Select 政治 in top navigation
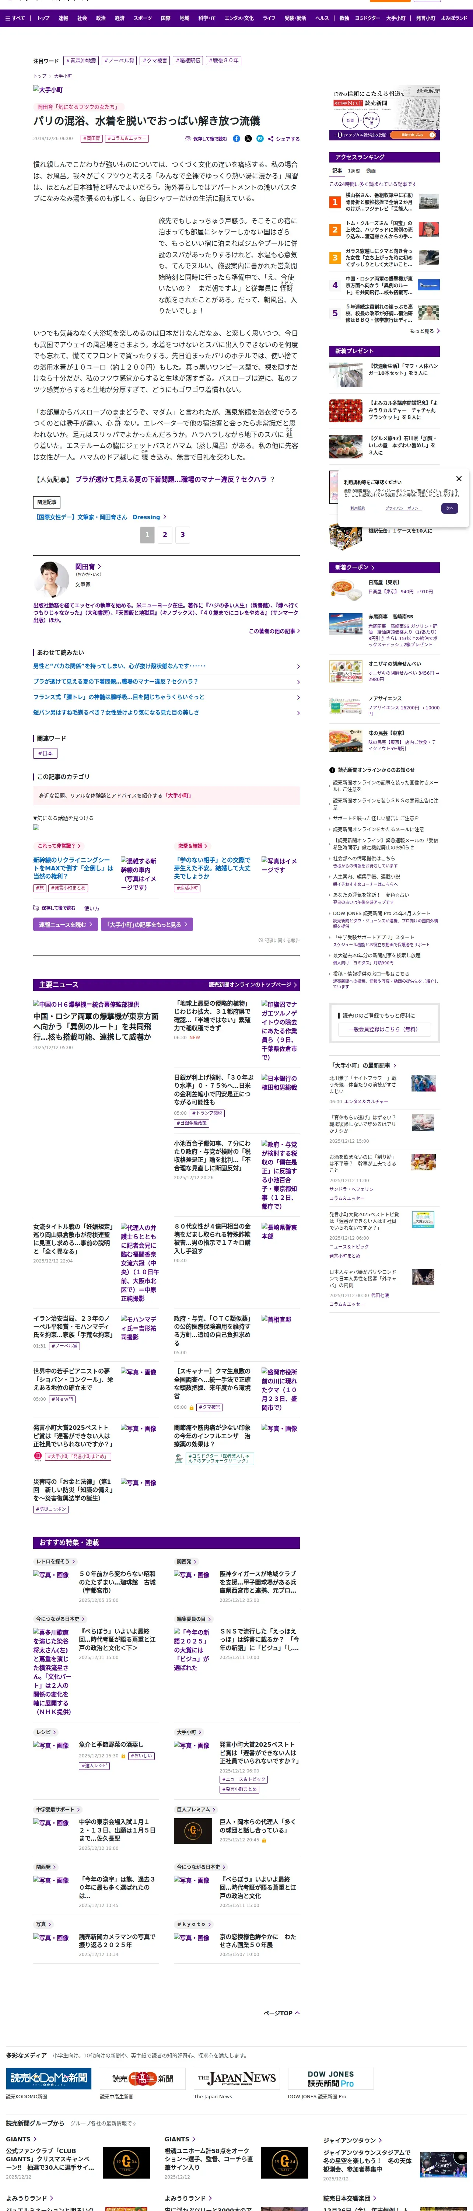 101,17
